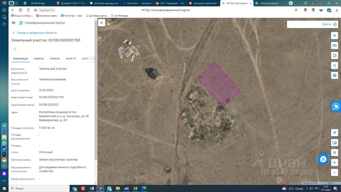Expand the tab group dropdown arrow
Image resolution: width=341 pixels, height=192 pixels.
pos(17,3)
